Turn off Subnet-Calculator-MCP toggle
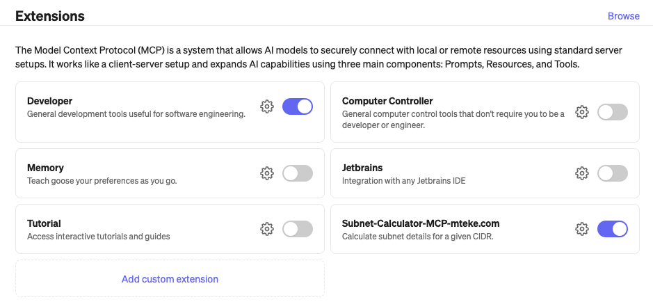The width and height of the screenshot is (653, 302). click(613, 229)
